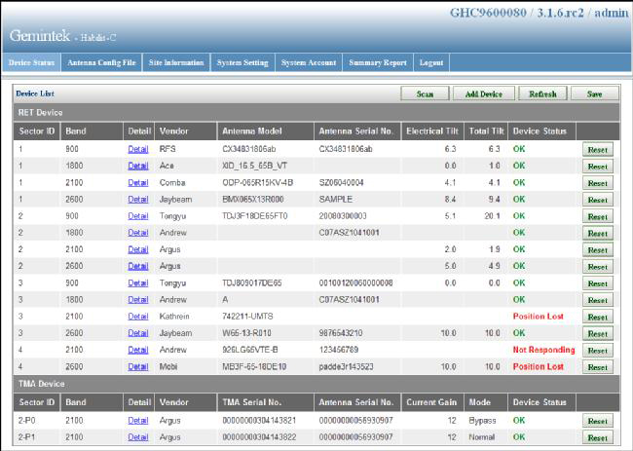Reset Argus 2600 RET device

click(x=598, y=267)
